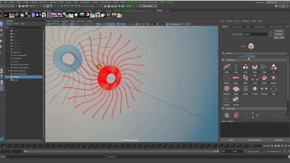This screenshot has height=163, width=290.
Task: Open the No Anim Layer dropdown
Action: tap(253, 151)
